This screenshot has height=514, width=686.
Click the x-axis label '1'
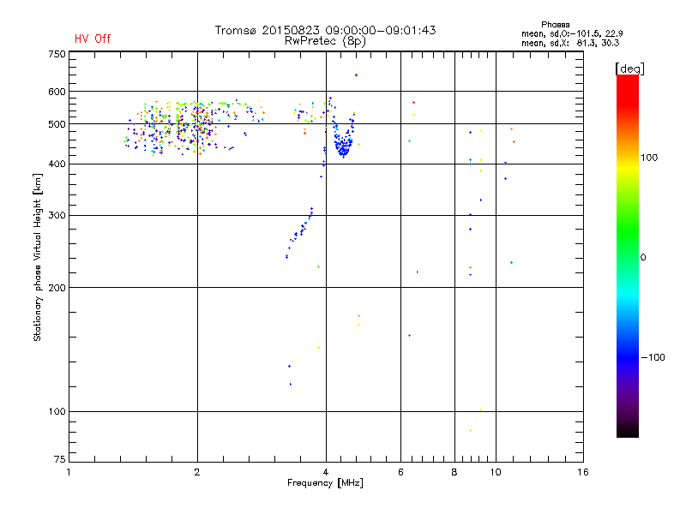point(69,472)
